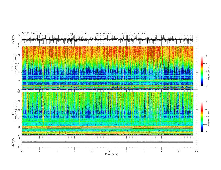Click the ch.1 spectrogram panel
The height and width of the screenshot is (170, 221).
(x=107, y=68)
